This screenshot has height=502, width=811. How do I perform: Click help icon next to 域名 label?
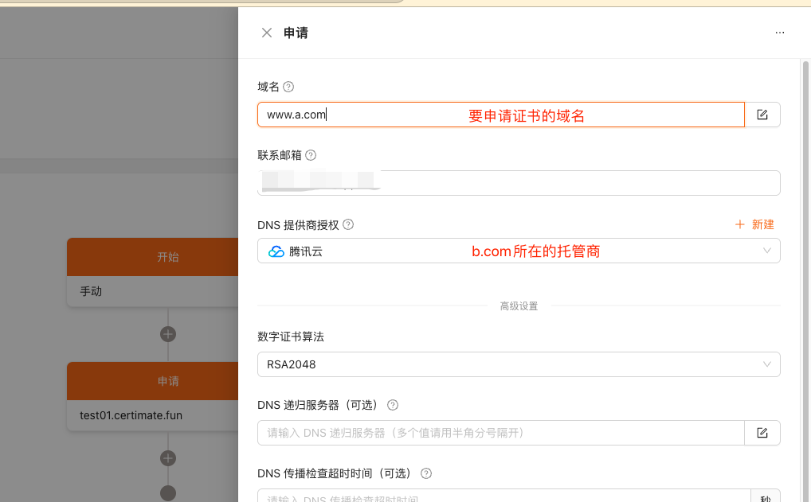click(x=288, y=87)
